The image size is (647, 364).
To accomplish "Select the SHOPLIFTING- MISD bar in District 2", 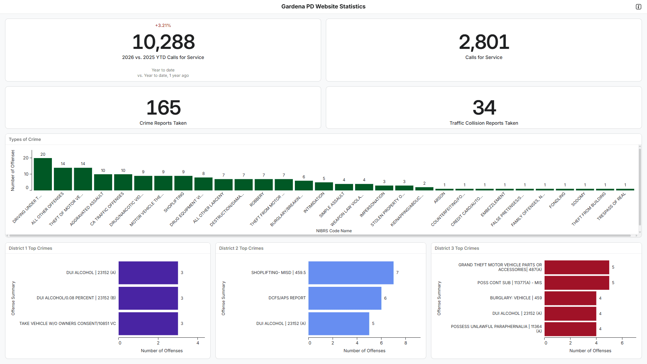I will [x=351, y=273].
